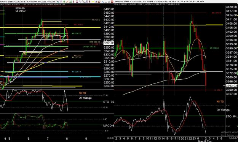Click the blue cross icon next to yellow rectangle

tap(96, 2)
